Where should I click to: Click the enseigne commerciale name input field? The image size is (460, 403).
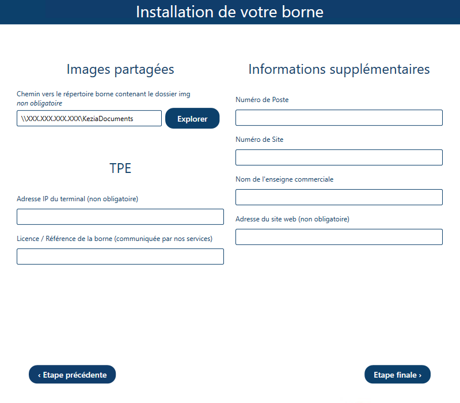click(x=339, y=197)
